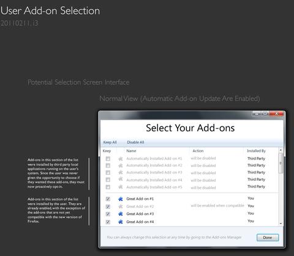The image size is (294, 256).
Task: Click the Name column header
Action: point(131,151)
